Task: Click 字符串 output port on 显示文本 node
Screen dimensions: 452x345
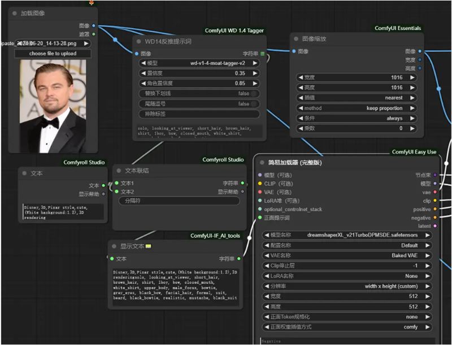Action: [x=238, y=259]
